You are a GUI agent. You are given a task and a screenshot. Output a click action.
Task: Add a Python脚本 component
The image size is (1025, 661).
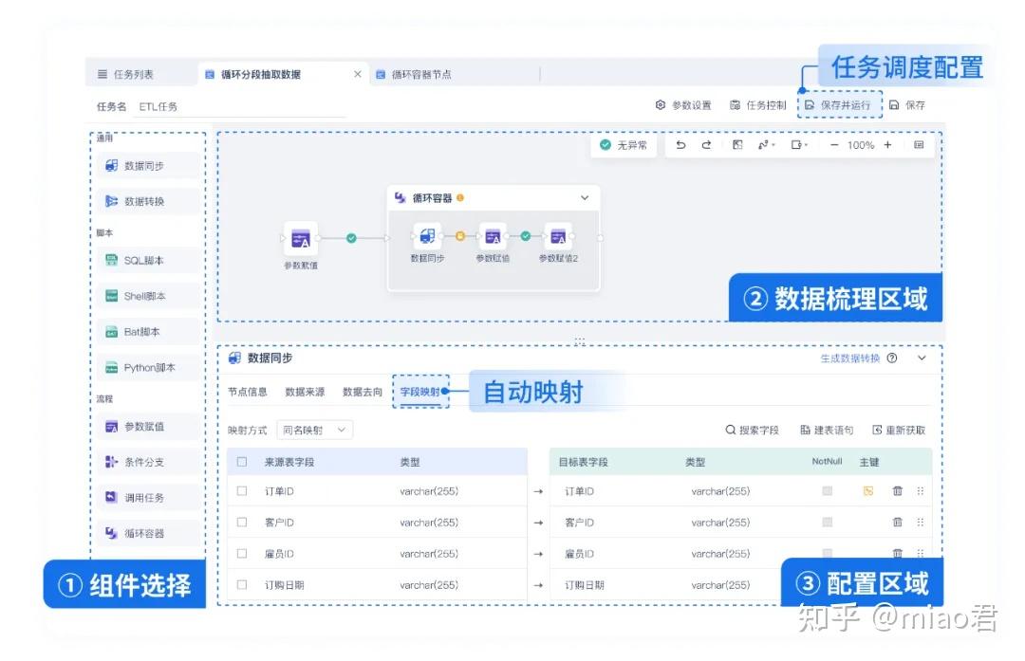coord(148,368)
